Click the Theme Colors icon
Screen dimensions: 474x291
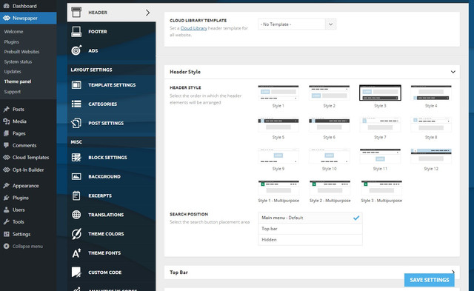pyautogui.click(x=76, y=233)
